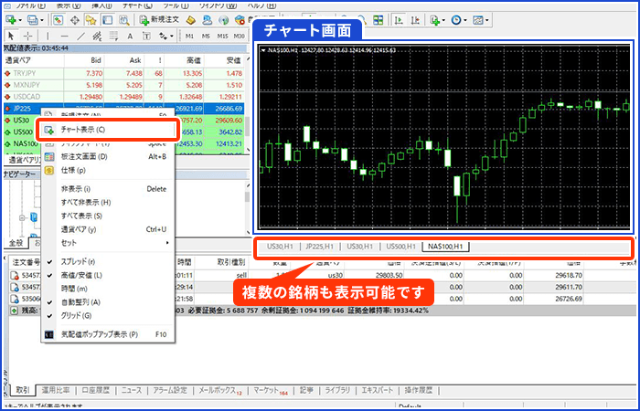Switch to the NAS100,H1 chart tab
Screen dimensions: 640x411
pos(446,247)
